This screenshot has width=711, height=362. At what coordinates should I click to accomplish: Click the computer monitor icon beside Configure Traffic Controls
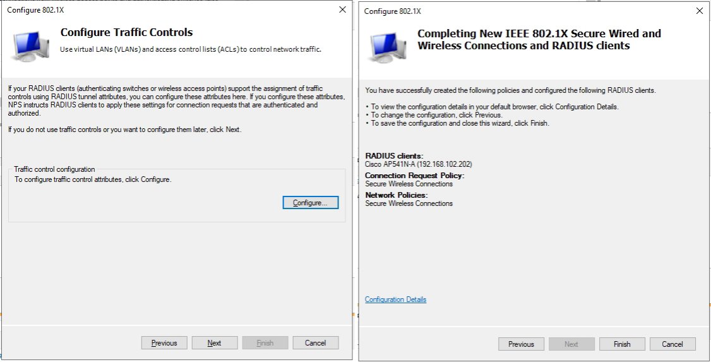coord(30,44)
